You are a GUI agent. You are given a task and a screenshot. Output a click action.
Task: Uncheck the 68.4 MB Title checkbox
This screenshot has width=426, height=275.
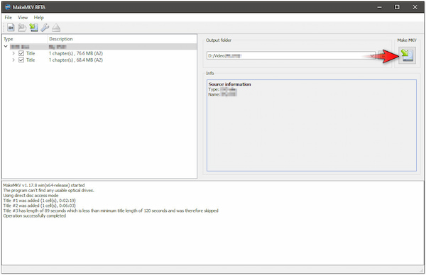pyautogui.click(x=21, y=60)
